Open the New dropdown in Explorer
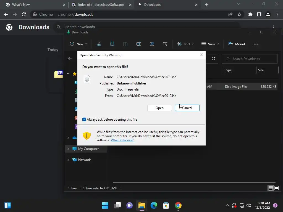Viewport: 283px width, 212px height. [x=78, y=44]
